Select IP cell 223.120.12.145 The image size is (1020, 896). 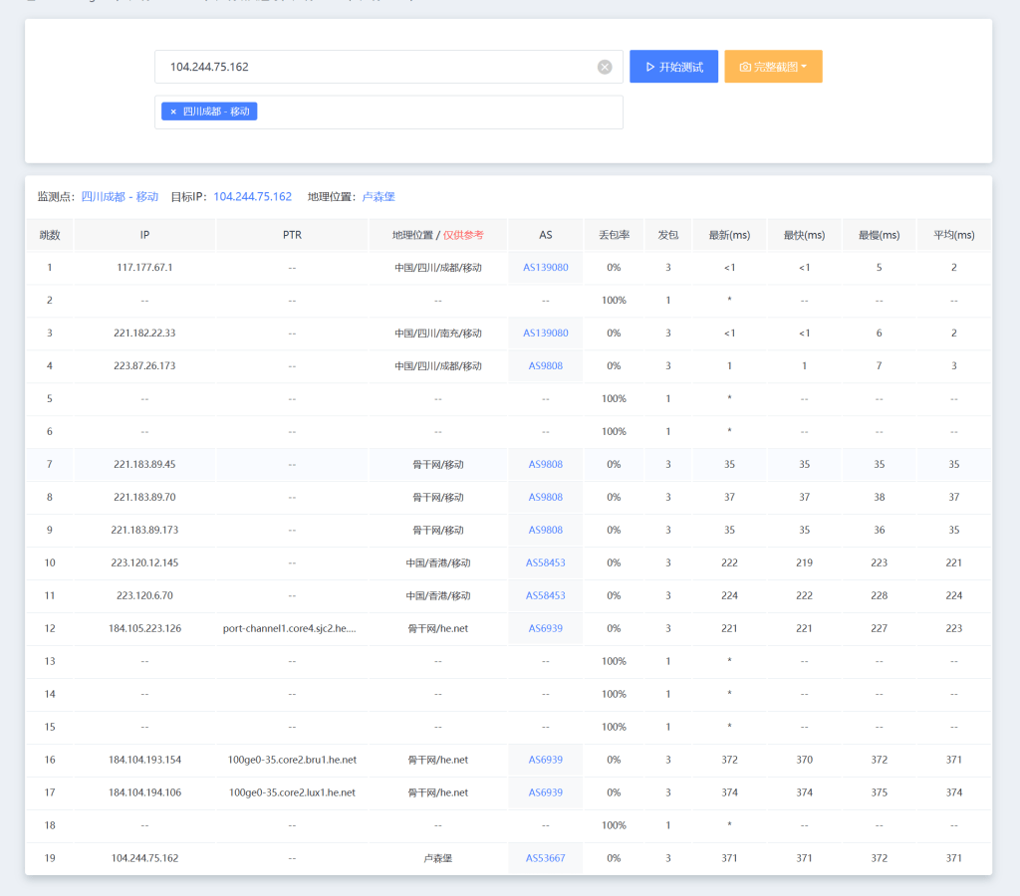point(144,562)
